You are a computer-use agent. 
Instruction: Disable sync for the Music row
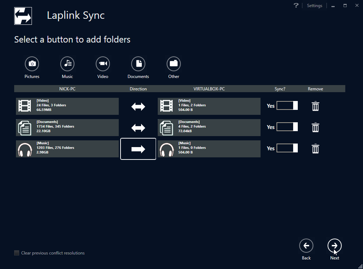pyautogui.click(x=287, y=148)
